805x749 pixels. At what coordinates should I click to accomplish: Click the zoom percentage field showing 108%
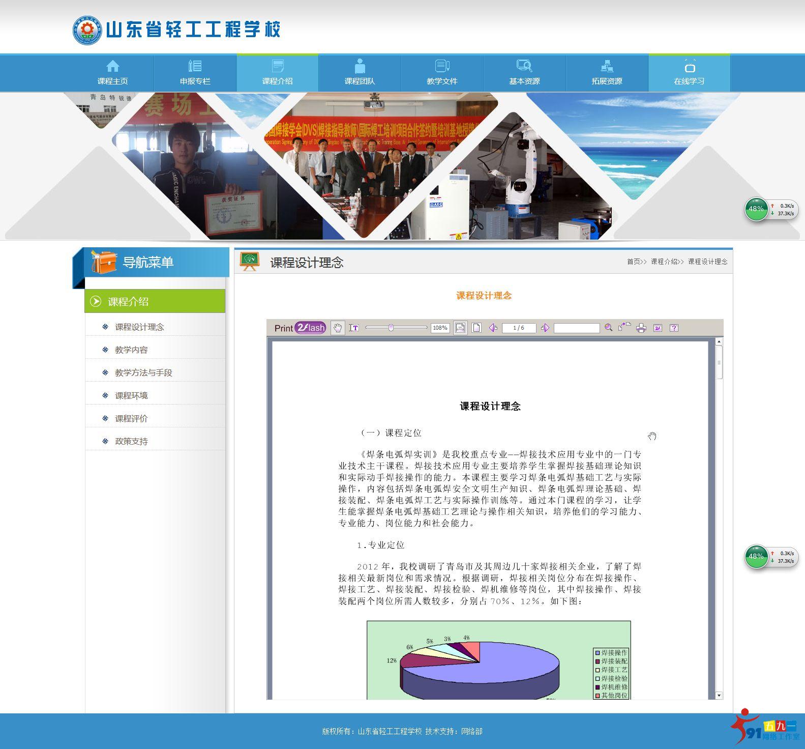(440, 328)
